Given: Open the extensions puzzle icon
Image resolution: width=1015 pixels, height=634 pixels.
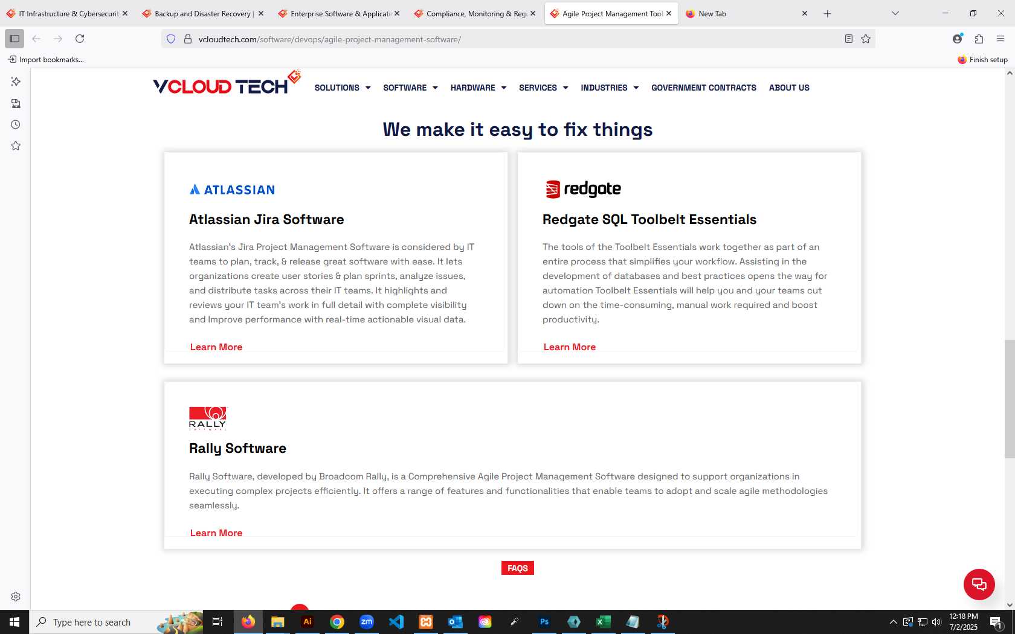Looking at the screenshot, I should pos(979,39).
